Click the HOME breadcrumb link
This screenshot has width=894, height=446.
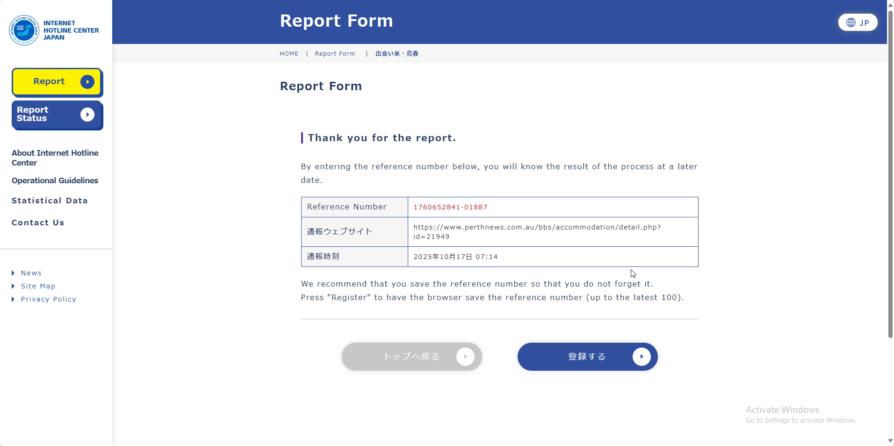(x=289, y=54)
